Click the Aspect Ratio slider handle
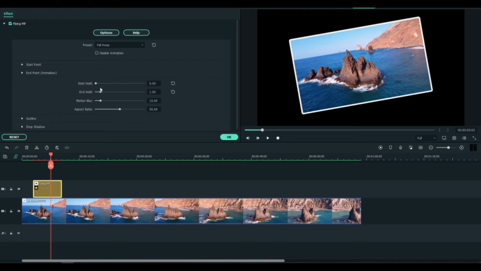The height and width of the screenshot is (271, 481). click(120, 109)
